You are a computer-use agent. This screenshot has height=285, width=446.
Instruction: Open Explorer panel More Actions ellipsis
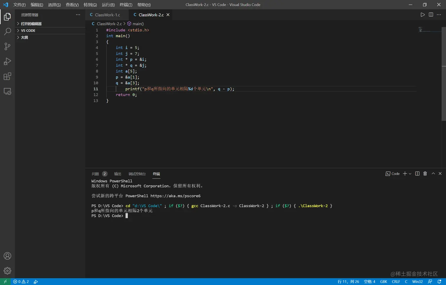[x=78, y=15]
